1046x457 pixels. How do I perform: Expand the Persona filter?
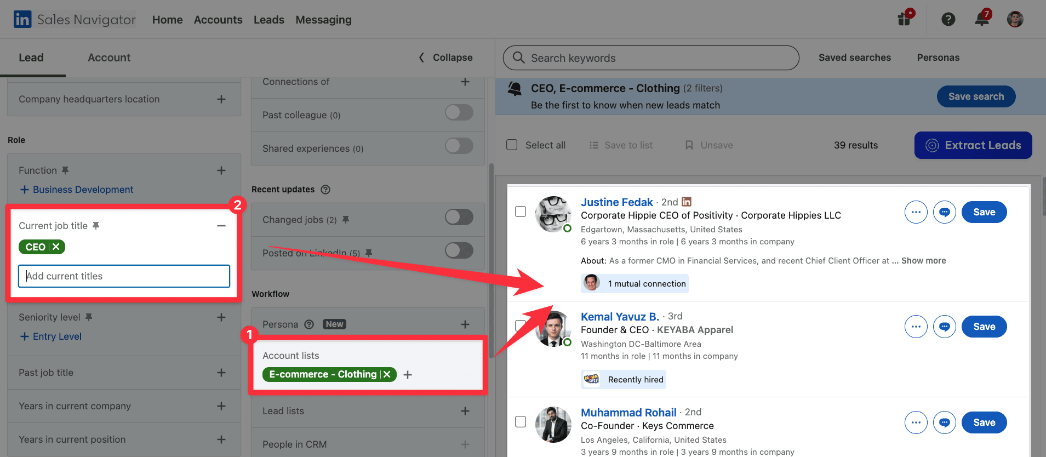[x=465, y=324]
